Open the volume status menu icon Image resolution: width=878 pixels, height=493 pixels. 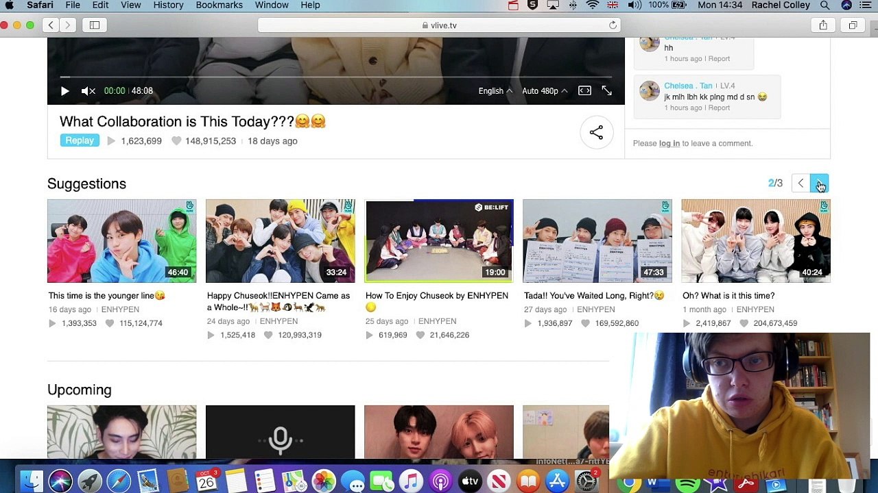pos(634,5)
